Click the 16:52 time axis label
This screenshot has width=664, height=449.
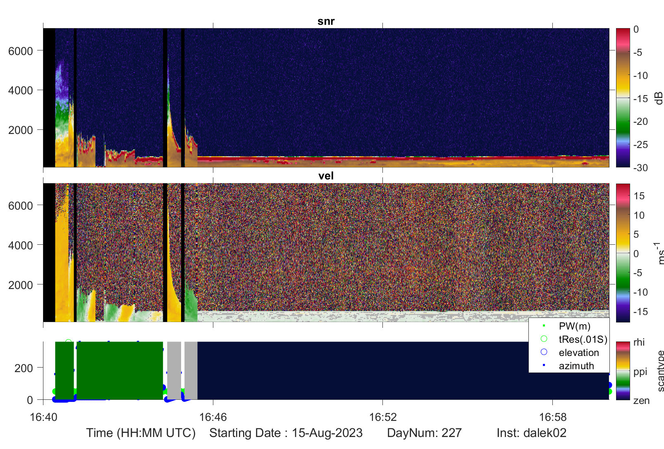coord(383,417)
